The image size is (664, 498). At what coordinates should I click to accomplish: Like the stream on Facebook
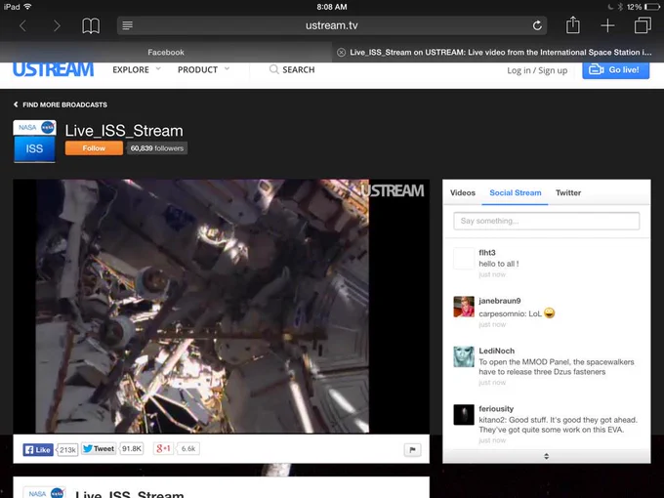[x=38, y=450]
